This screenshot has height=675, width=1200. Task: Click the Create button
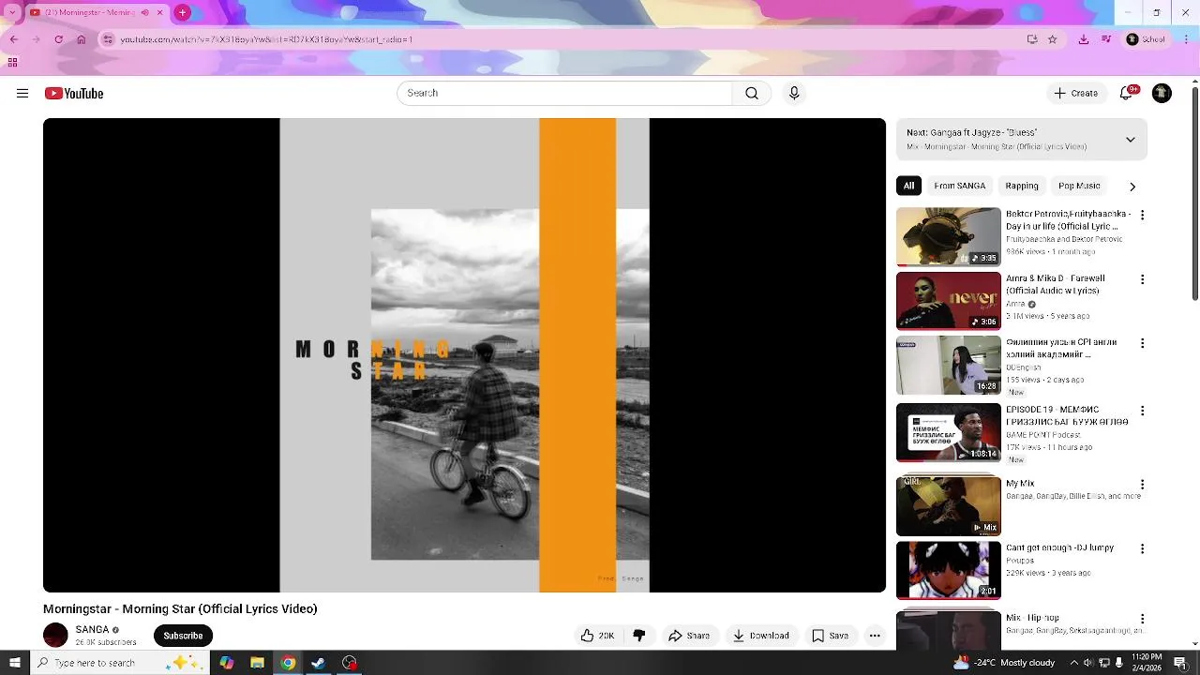pos(1075,93)
